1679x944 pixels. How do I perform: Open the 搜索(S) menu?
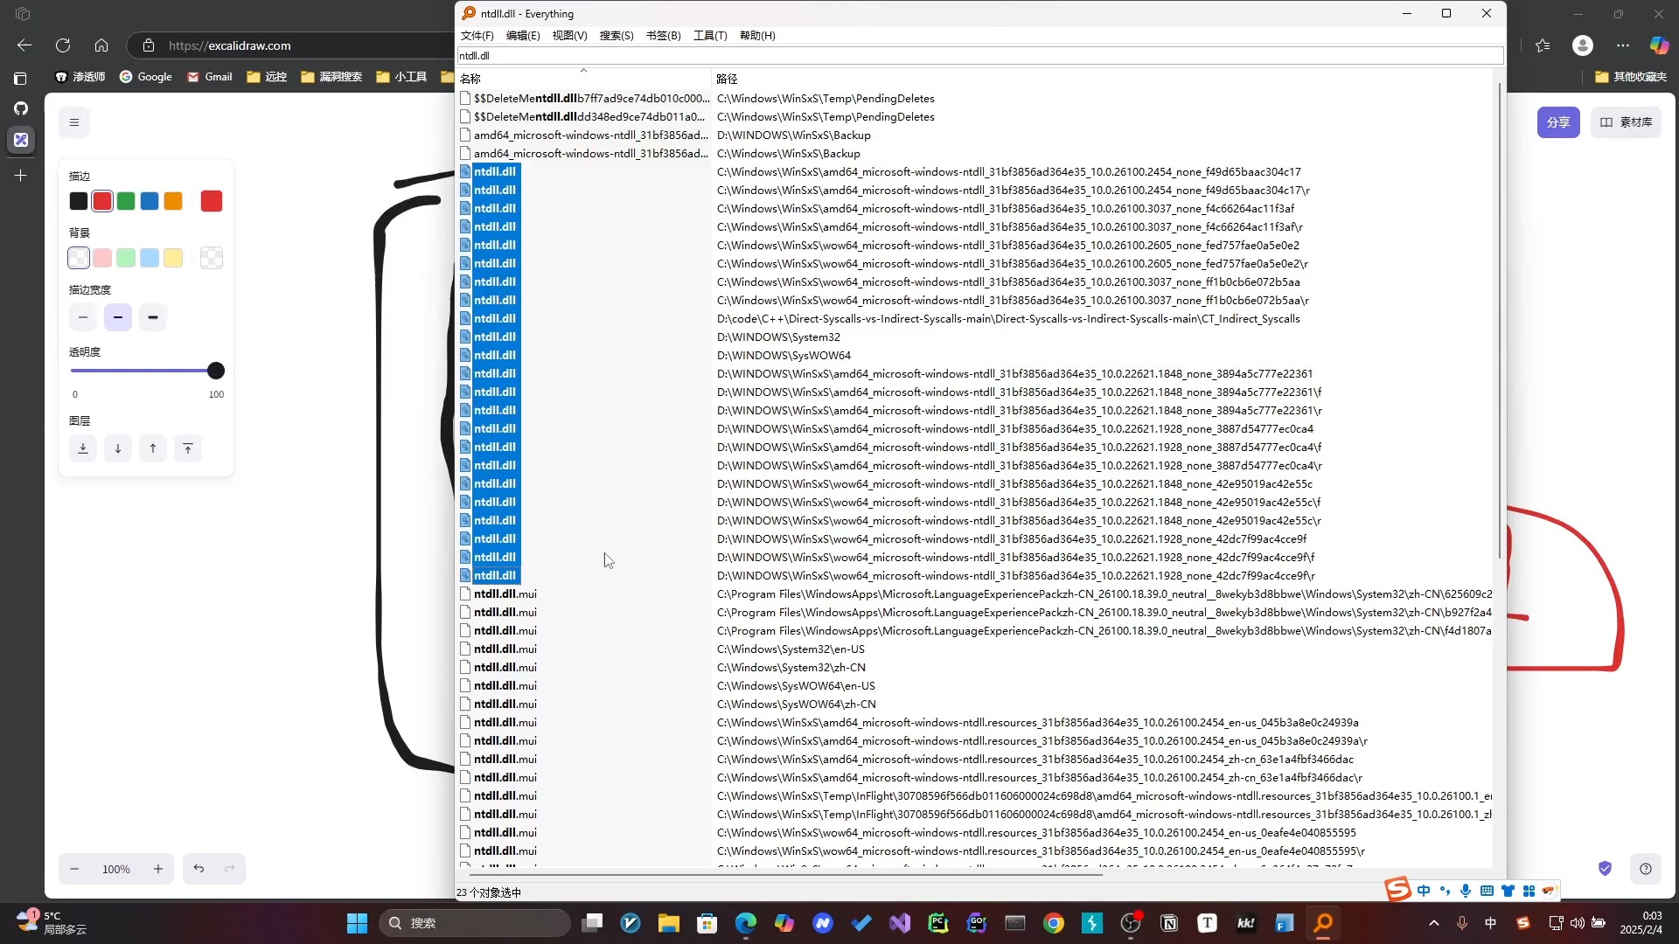617,36
